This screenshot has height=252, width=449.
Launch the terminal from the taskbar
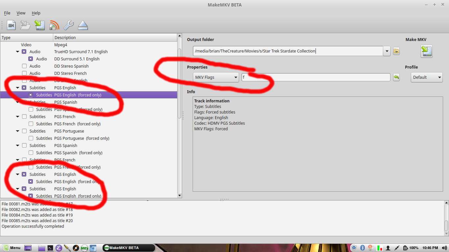50,248
